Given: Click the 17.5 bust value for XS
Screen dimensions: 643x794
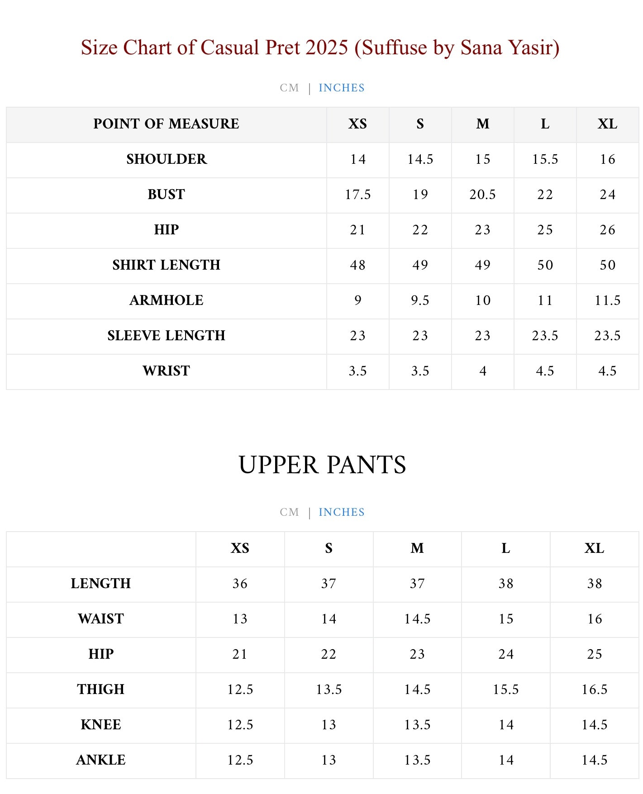Looking at the screenshot, I should [357, 195].
